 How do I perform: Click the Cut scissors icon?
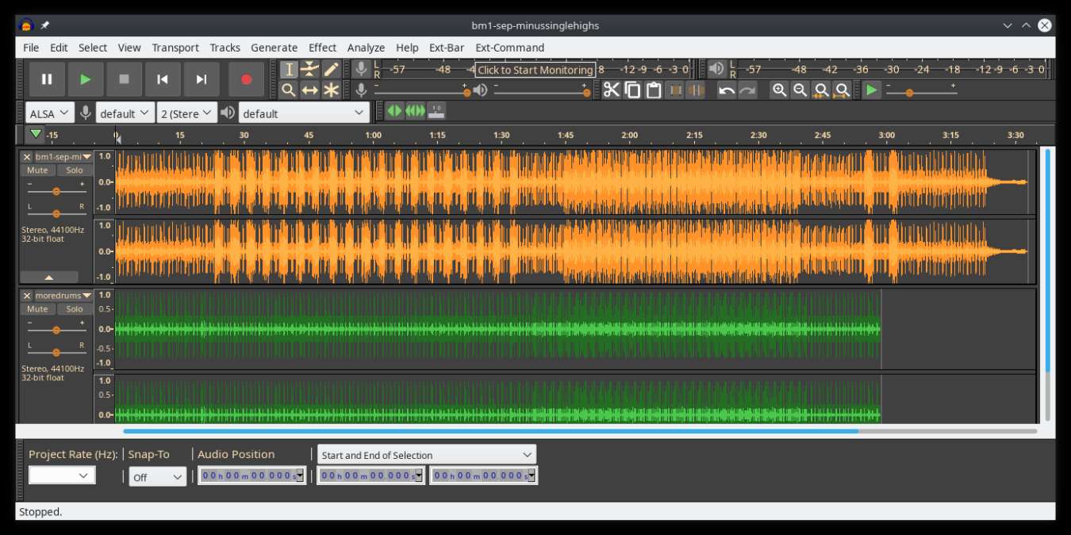tap(612, 90)
